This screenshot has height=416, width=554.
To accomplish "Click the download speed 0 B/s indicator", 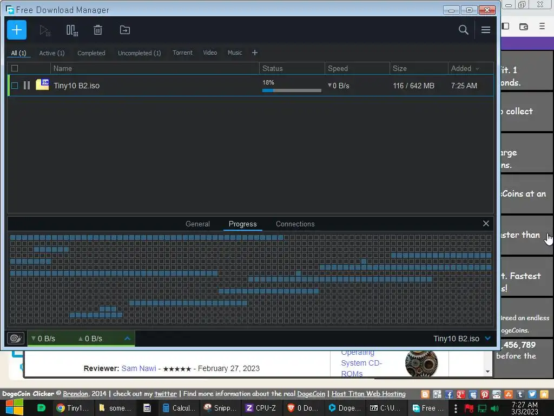I will pyautogui.click(x=43, y=339).
